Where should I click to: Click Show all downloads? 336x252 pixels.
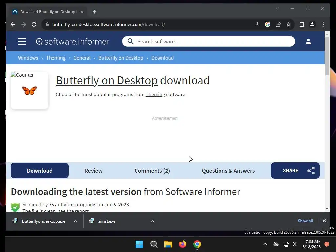click(305, 221)
